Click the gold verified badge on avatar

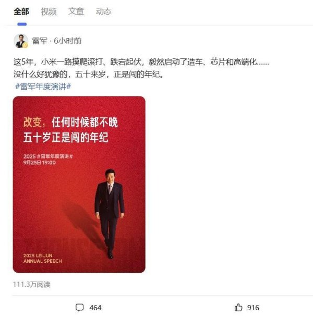tap(25, 45)
